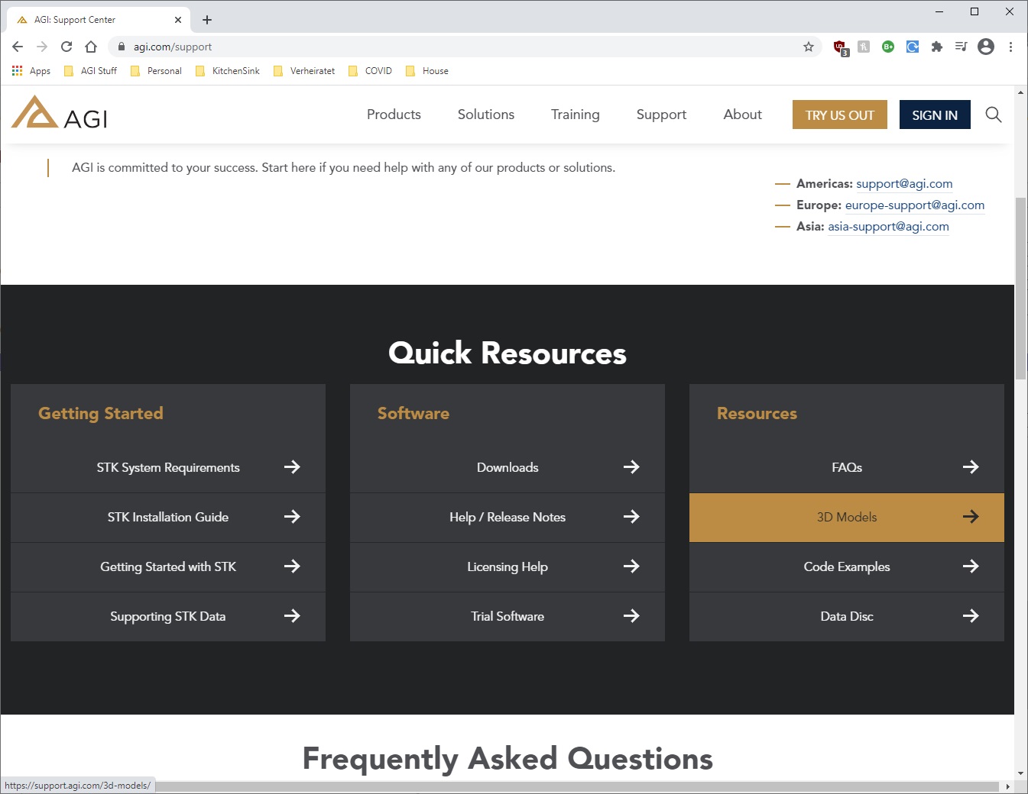Open the Training menu
This screenshot has width=1028, height=794.
[x=576, y=115]
